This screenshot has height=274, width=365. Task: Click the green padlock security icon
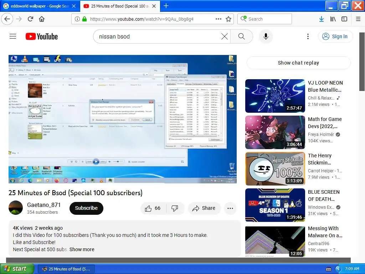point(84,19)
